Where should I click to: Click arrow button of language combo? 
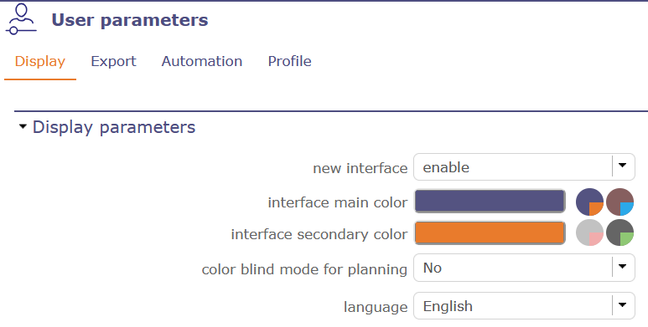coord(622,304)
